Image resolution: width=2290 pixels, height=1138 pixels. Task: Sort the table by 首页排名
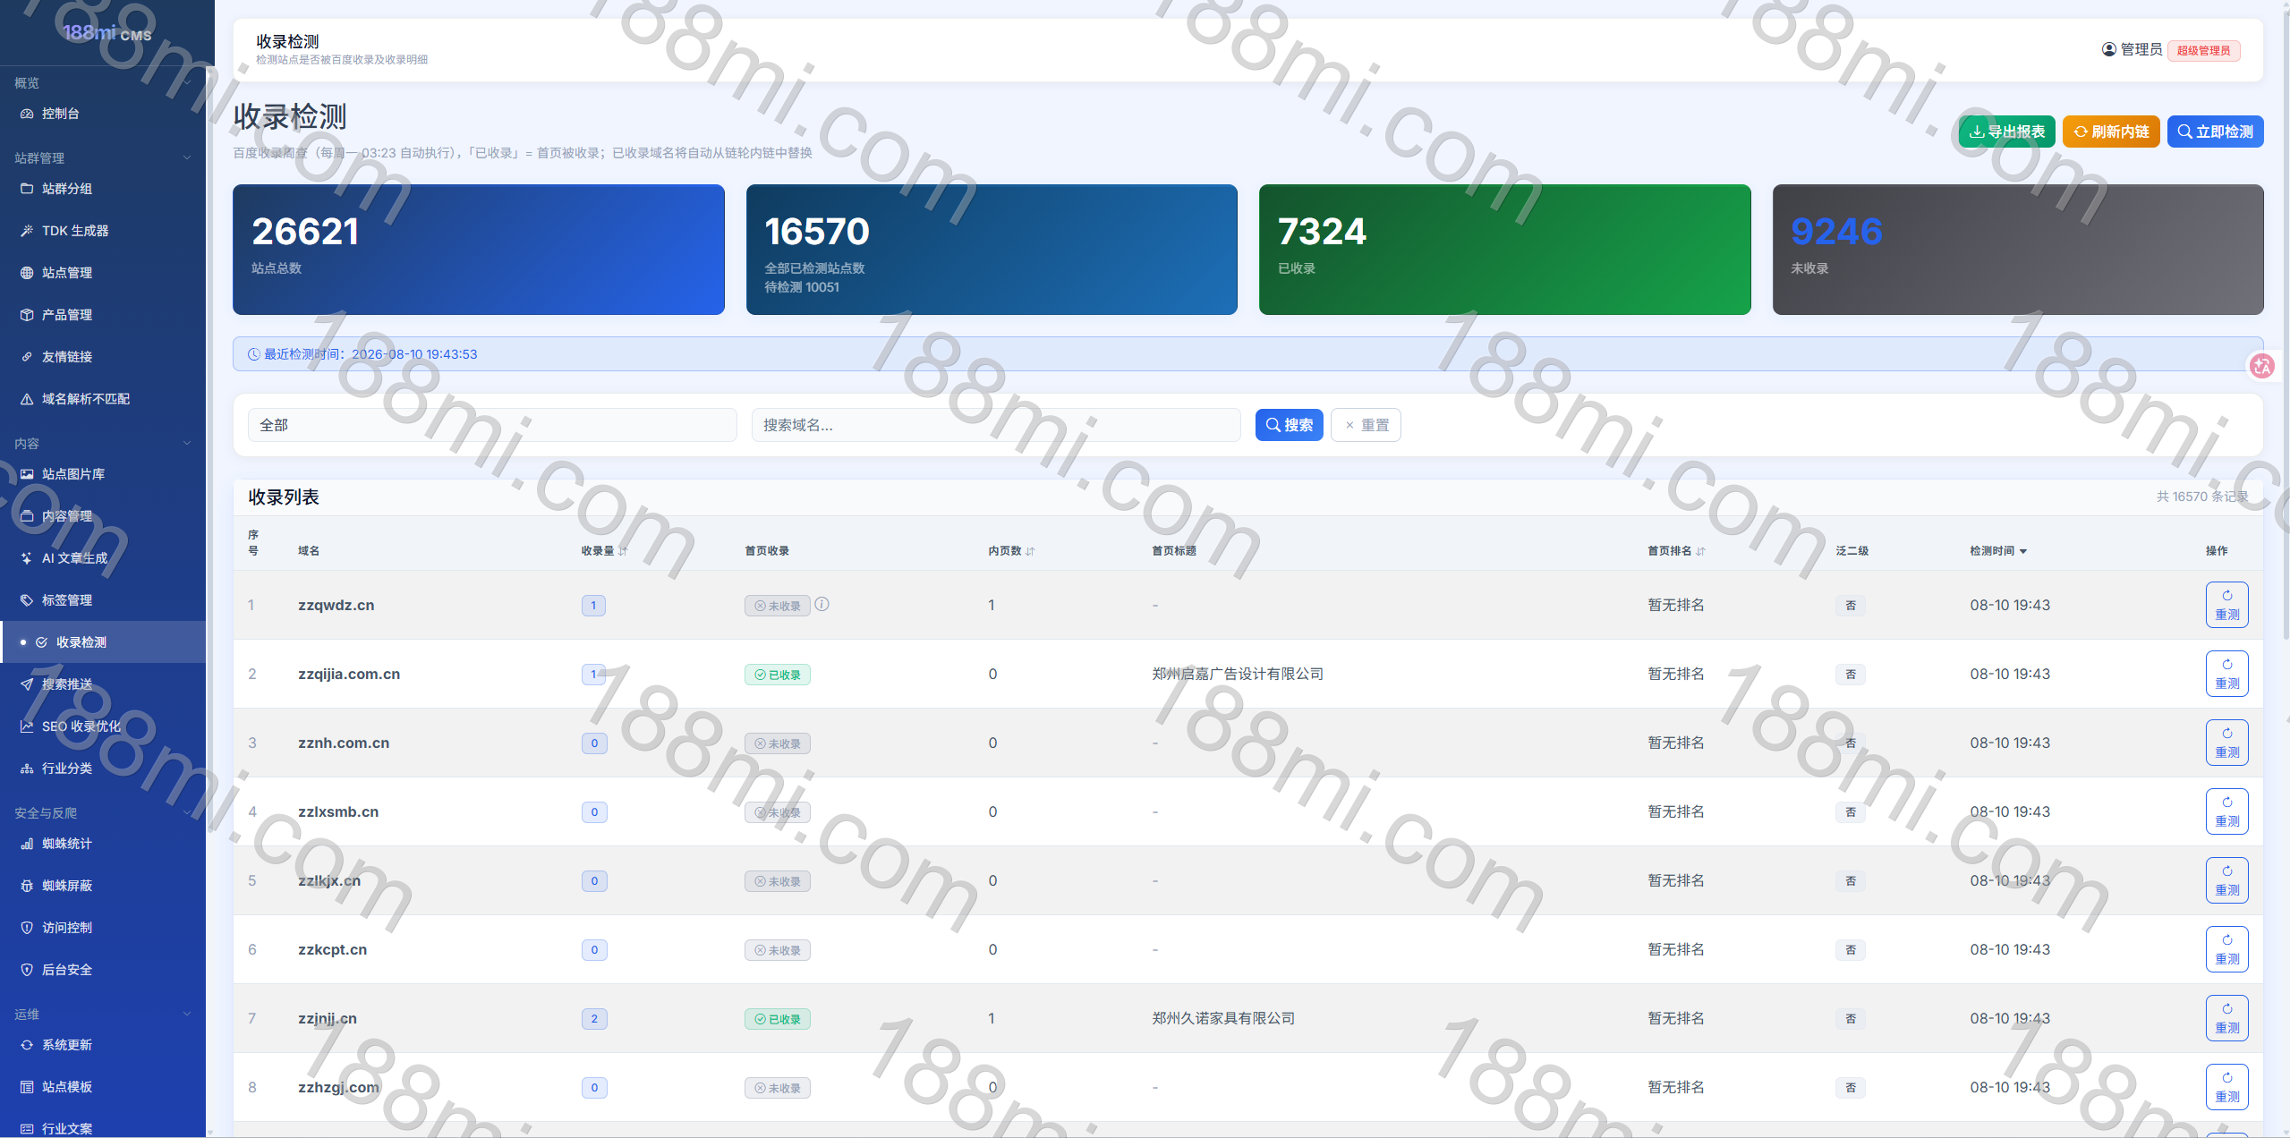[x=1676, y=551]
